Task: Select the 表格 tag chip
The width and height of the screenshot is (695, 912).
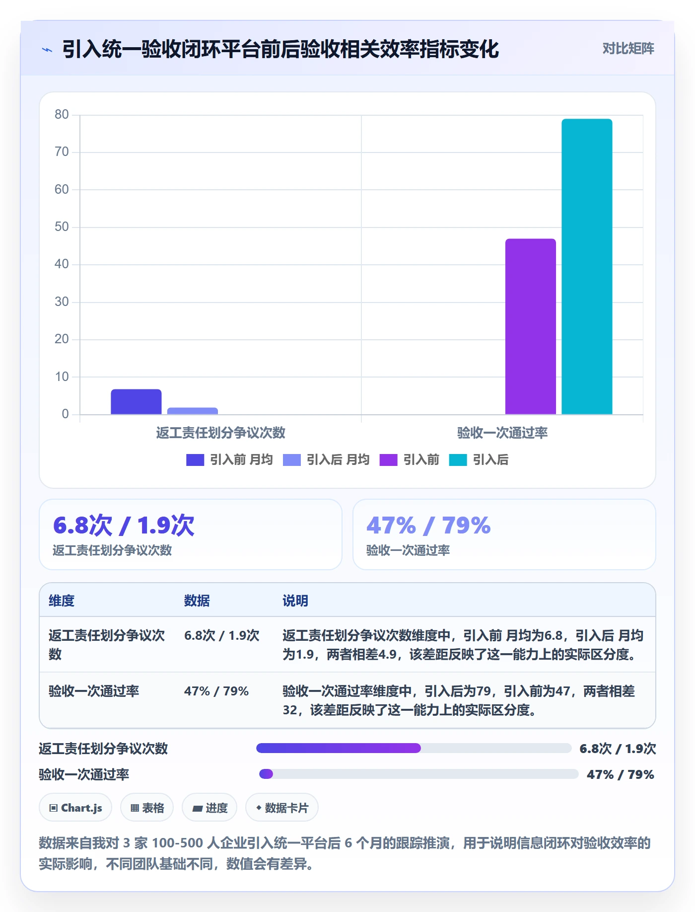Action: coord(147,808)
